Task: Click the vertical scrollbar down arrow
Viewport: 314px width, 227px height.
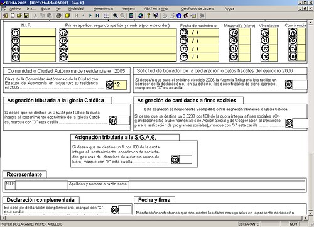Action: [310, 213]
